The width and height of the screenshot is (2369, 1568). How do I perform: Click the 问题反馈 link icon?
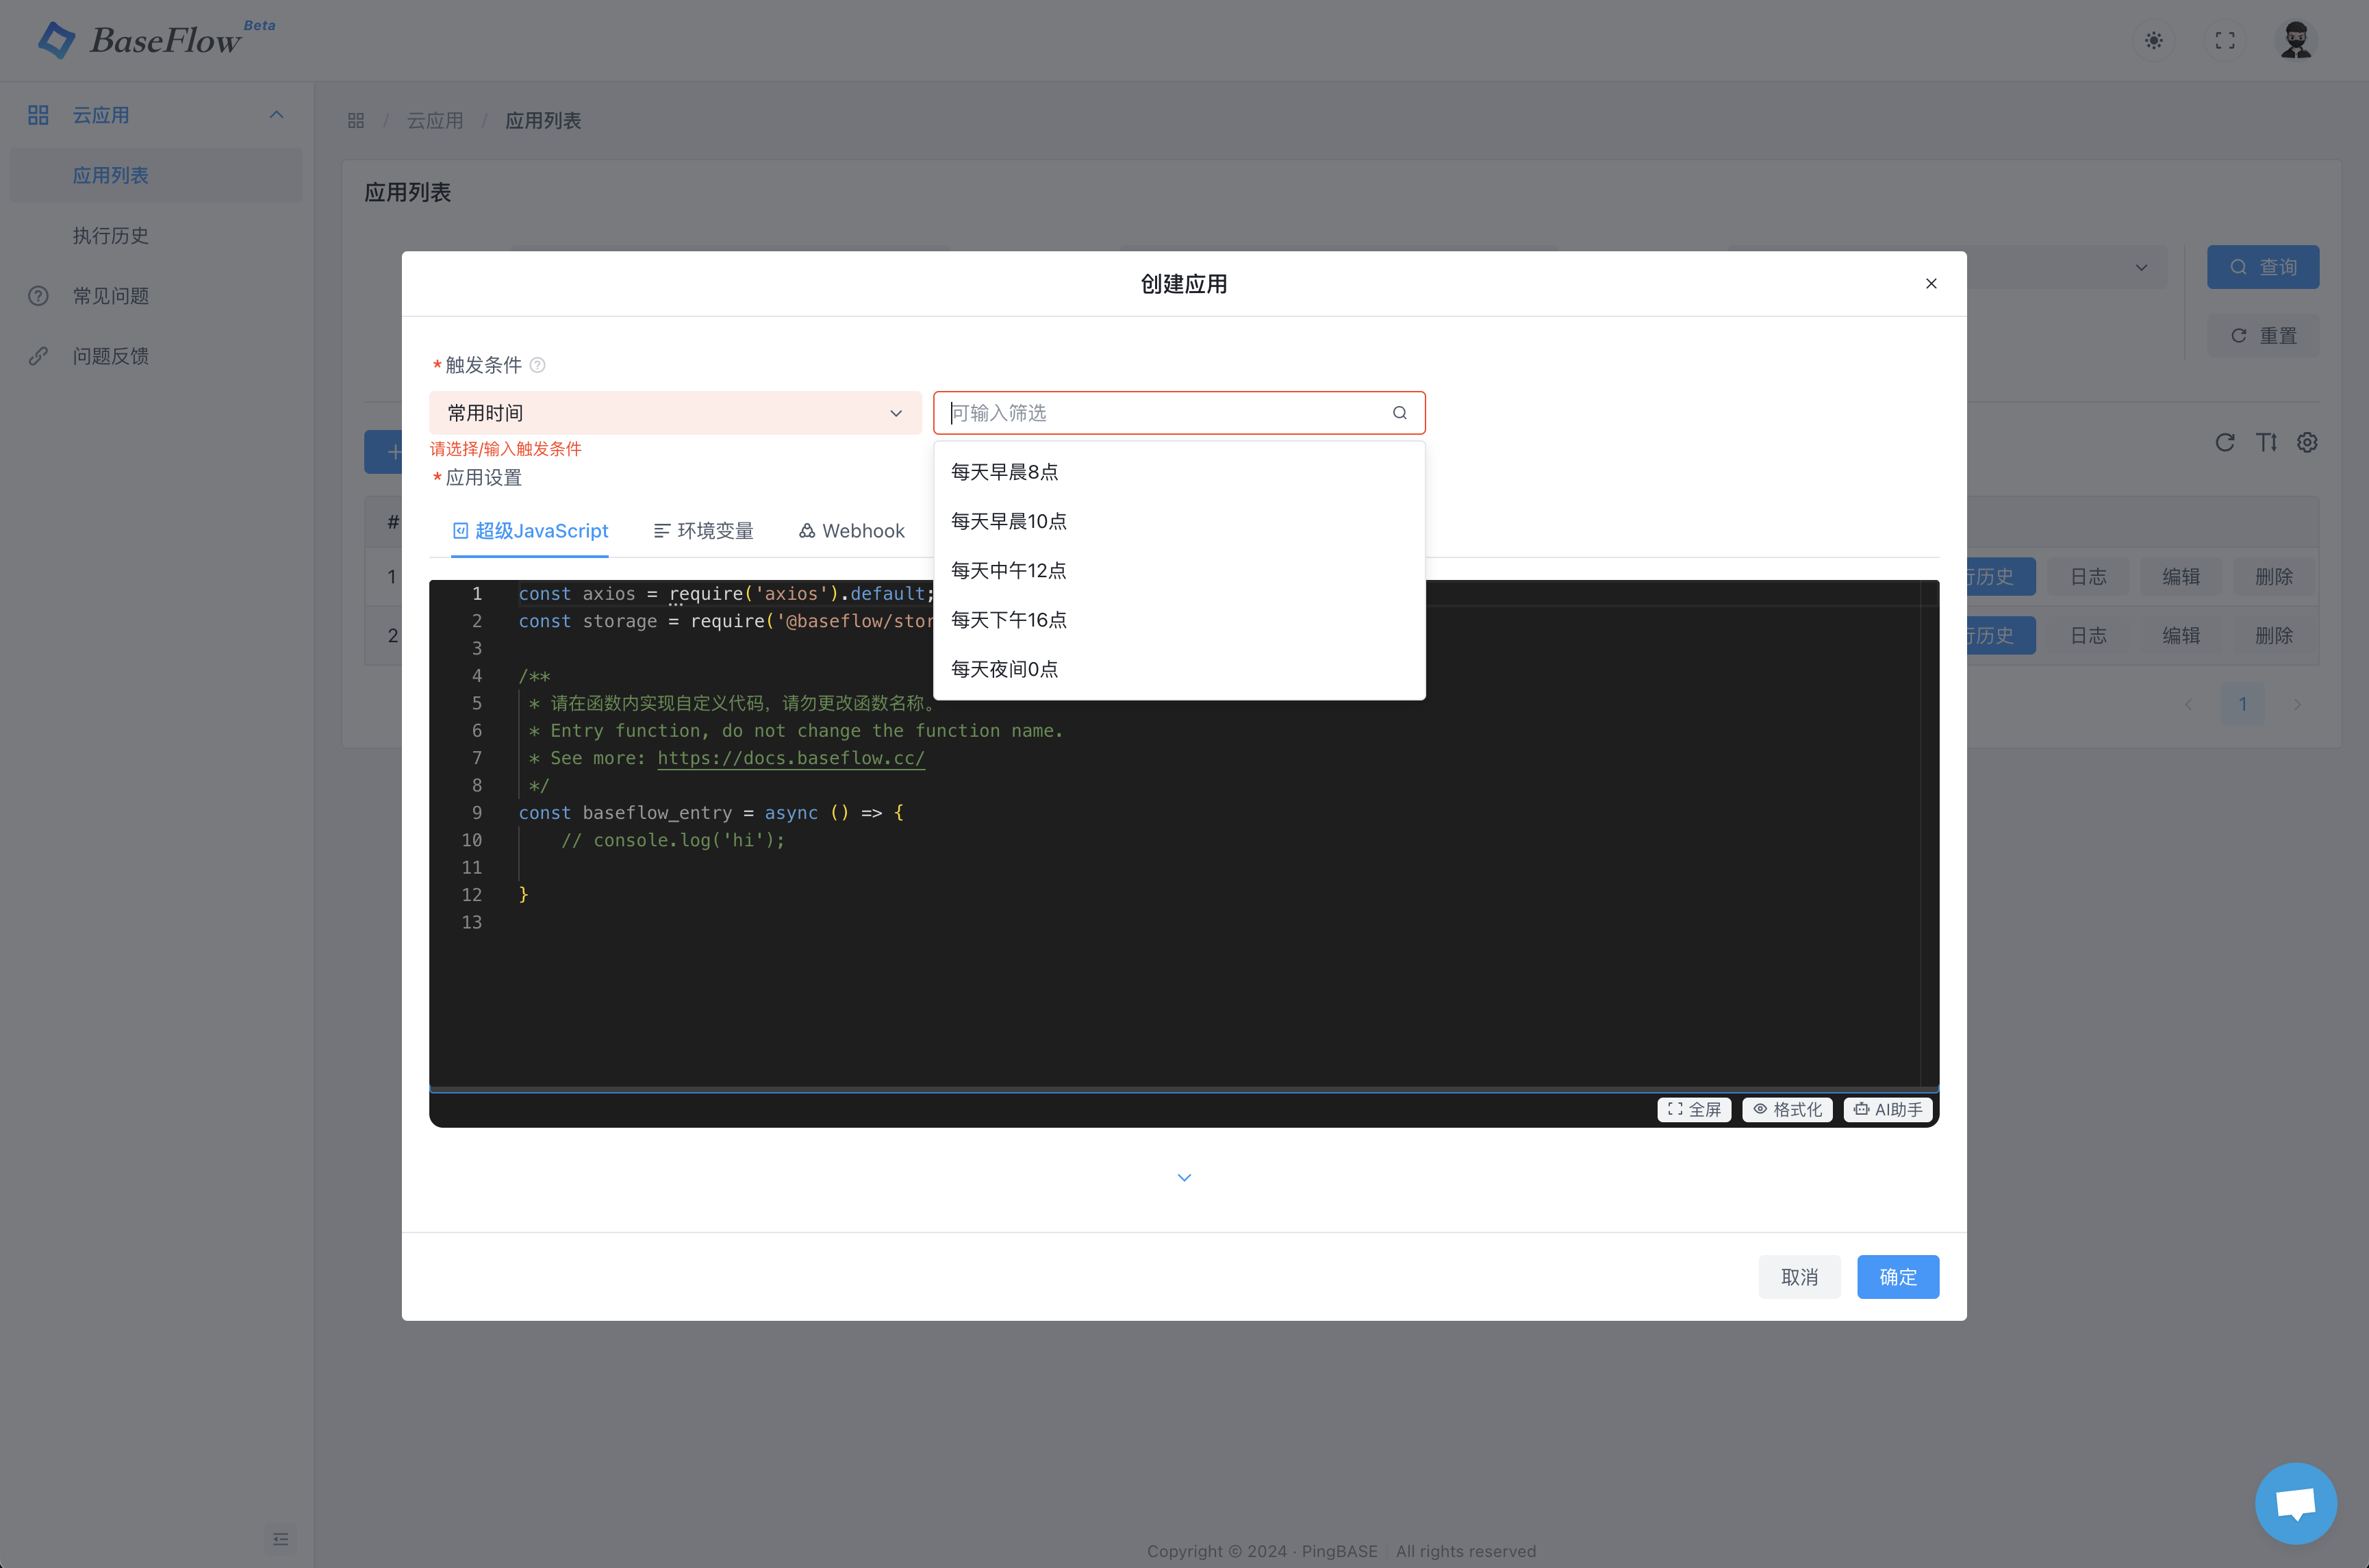point(38,356)
